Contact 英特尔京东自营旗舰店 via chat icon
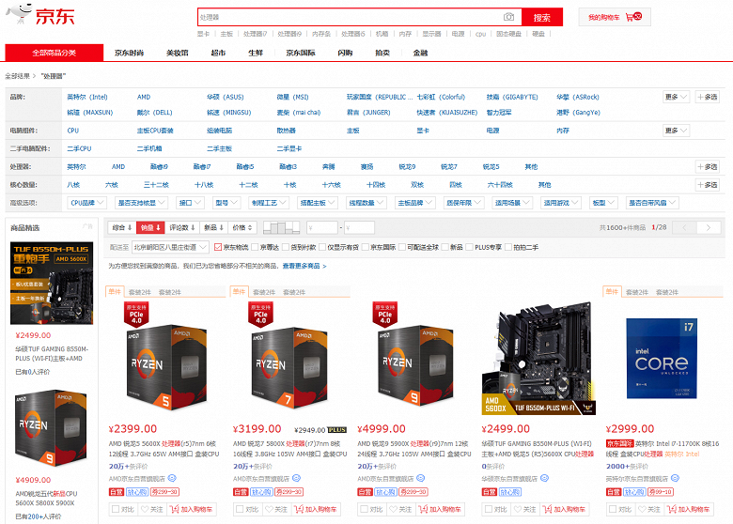 [675, 478]
